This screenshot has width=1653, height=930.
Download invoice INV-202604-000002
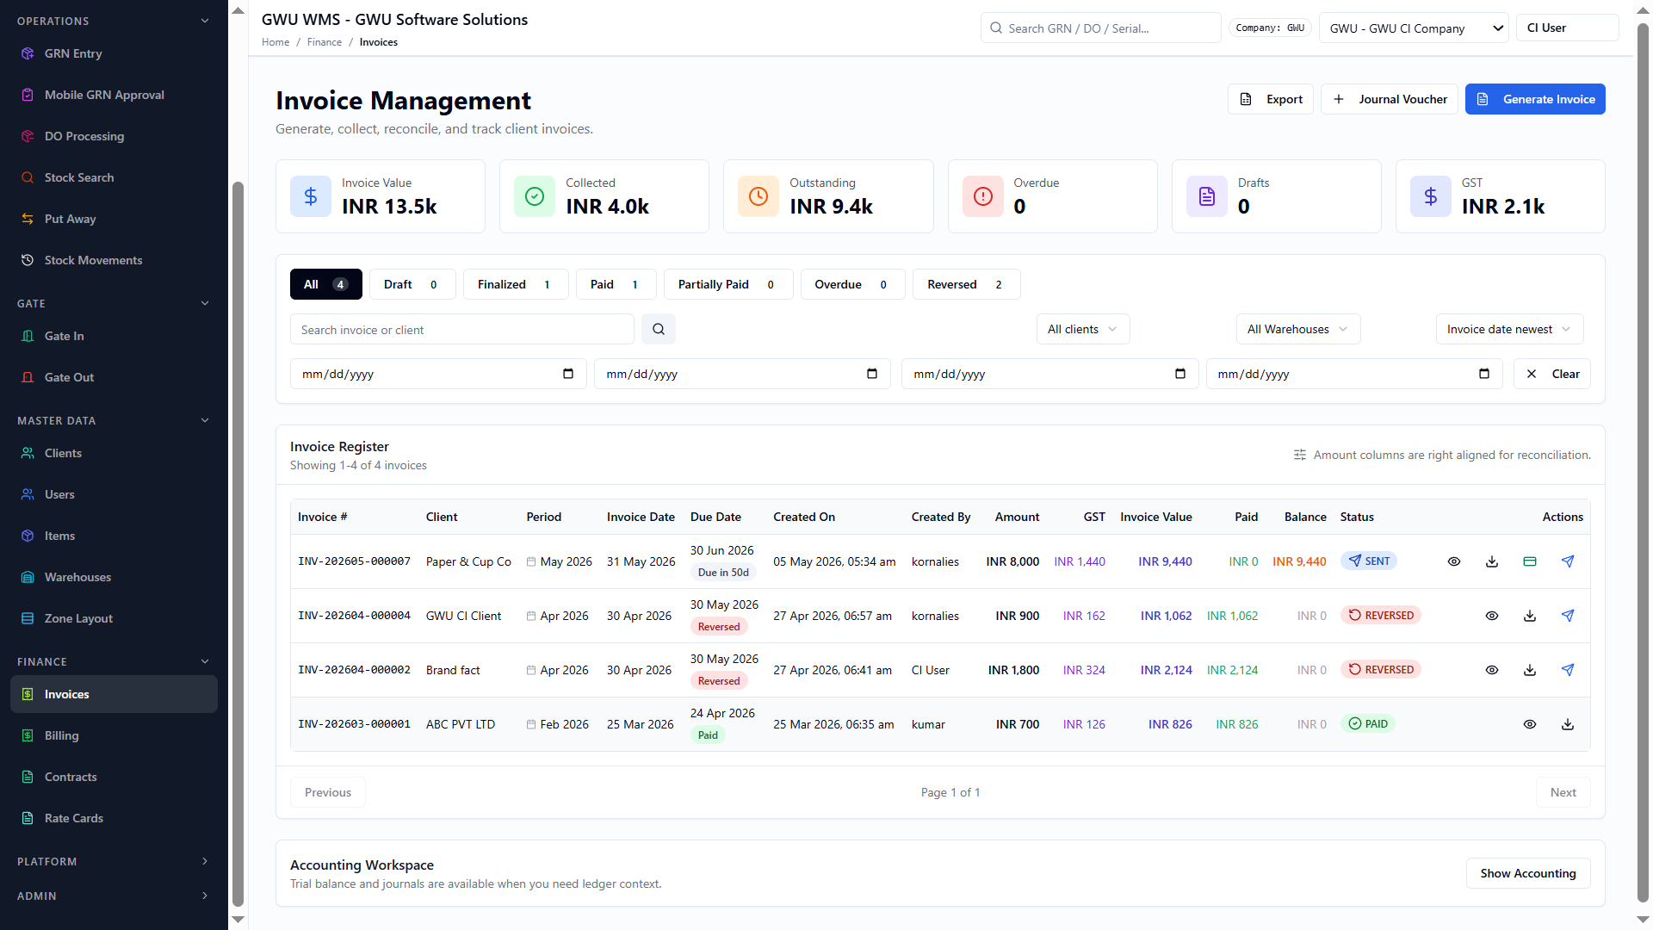point(1530,670)
